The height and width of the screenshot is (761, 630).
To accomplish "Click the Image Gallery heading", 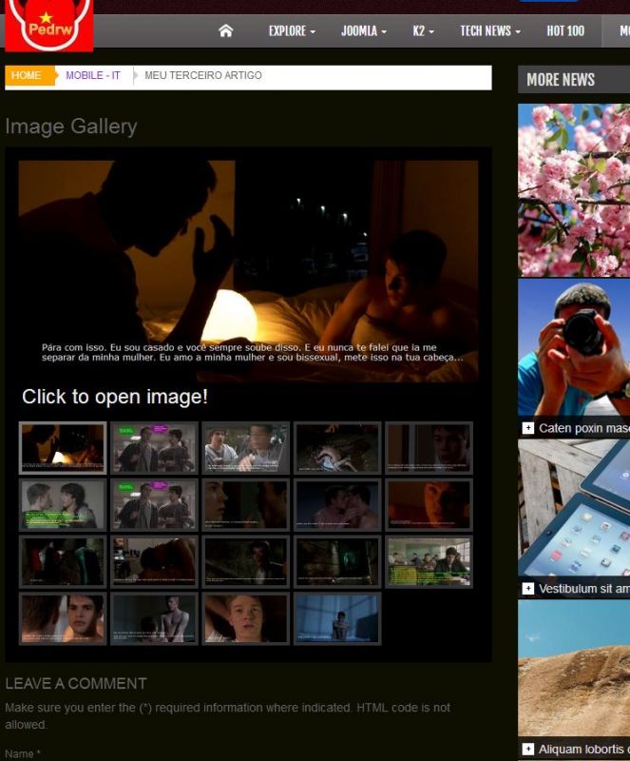I will point(71,127).
